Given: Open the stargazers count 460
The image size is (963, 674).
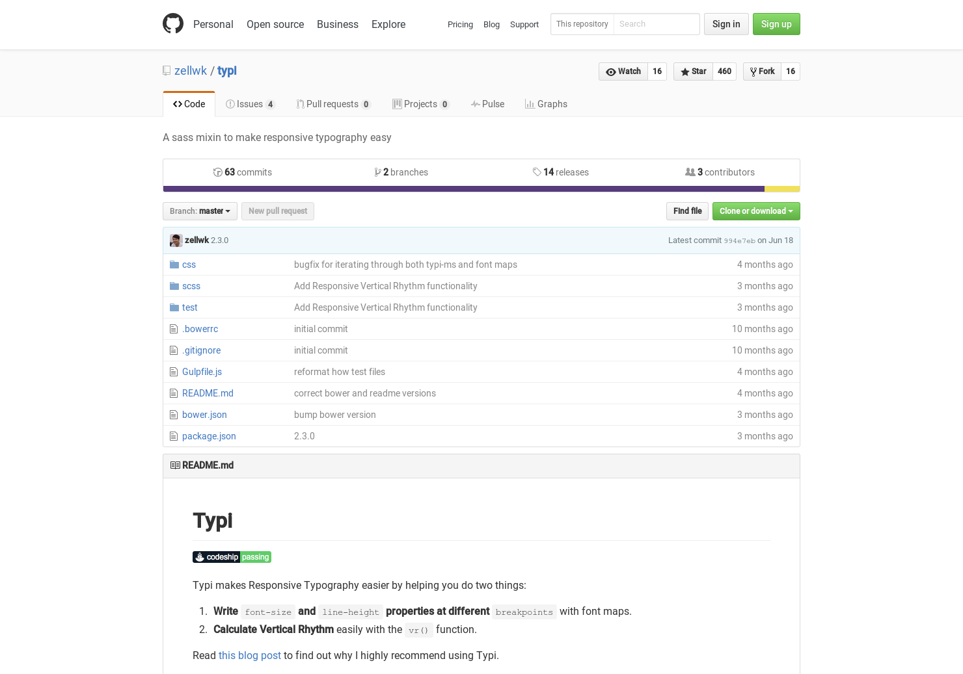Looking at the screenshot, I should [x=725, y=71].
